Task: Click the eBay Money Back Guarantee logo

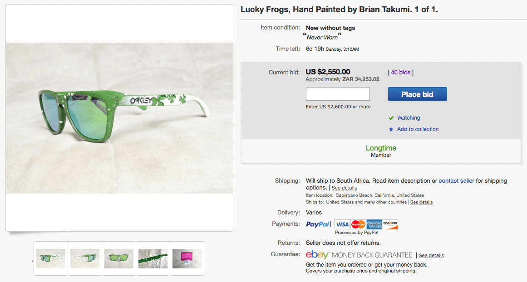Action: (359, 255)
